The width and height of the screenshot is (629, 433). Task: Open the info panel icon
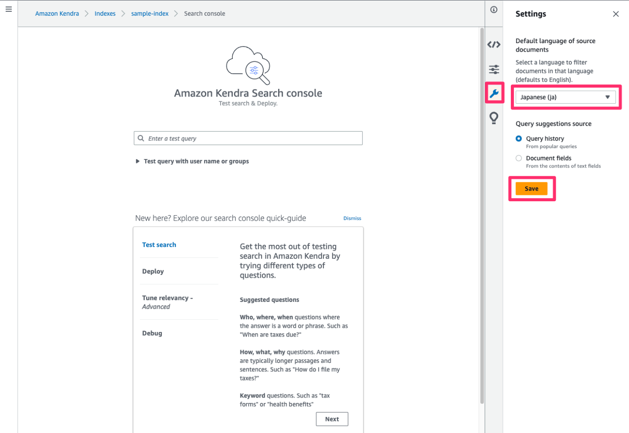494,9
